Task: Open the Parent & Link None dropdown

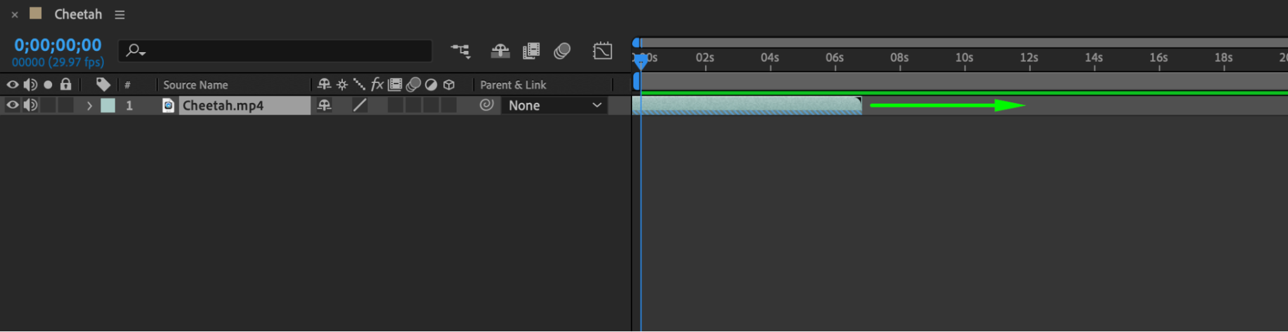Action: tap(555, 106)
